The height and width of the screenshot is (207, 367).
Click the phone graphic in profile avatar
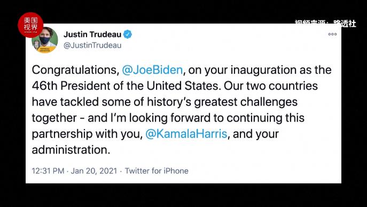(37, 44)
